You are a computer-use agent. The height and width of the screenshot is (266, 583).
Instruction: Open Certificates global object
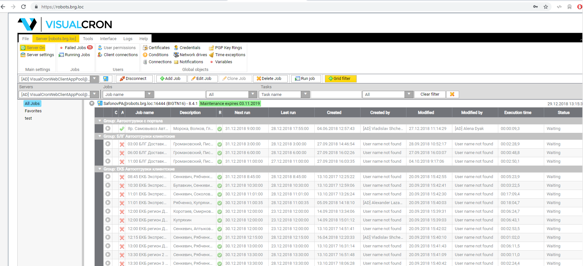pos(156,48)
